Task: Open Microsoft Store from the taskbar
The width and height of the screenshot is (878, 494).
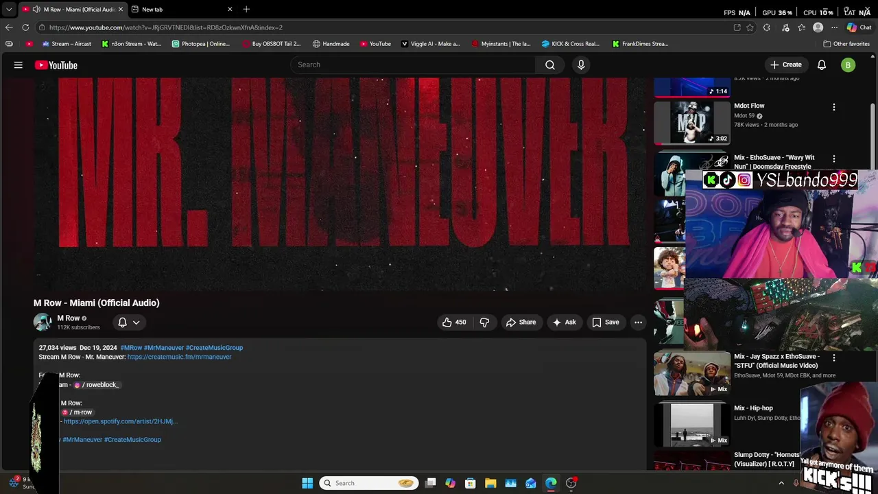Action: [x=471, y=483]
